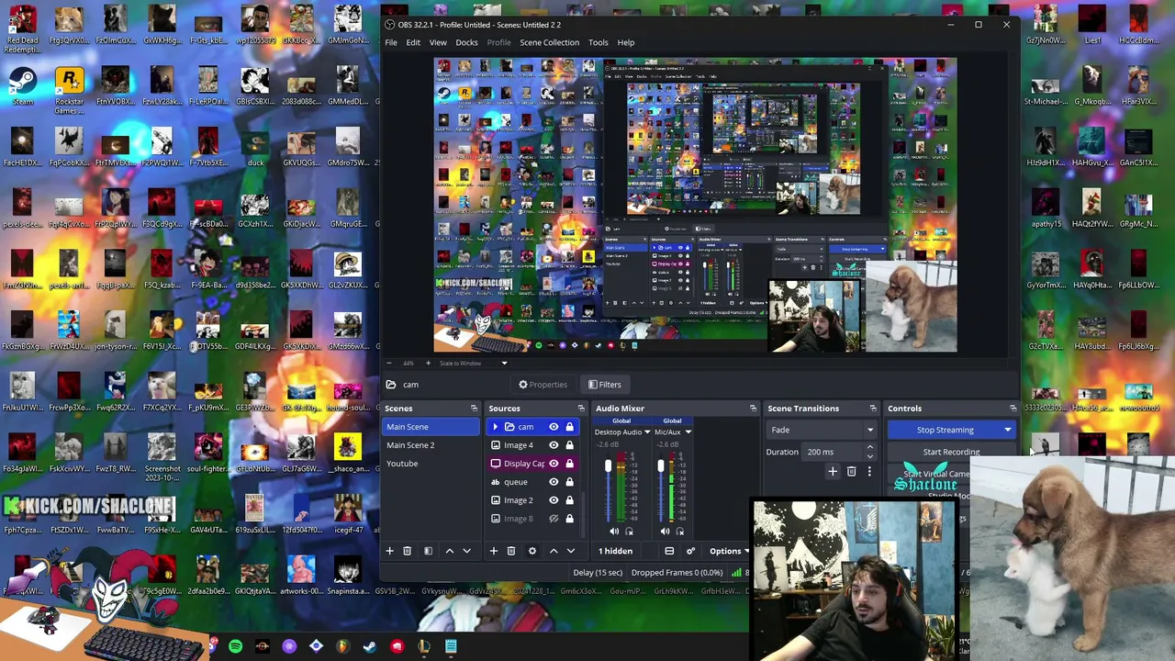The height and width of the screenshot is (661, 1175).
Task: Open Mic/Aux channel dropdown arrow
Action: click(688, 432)
